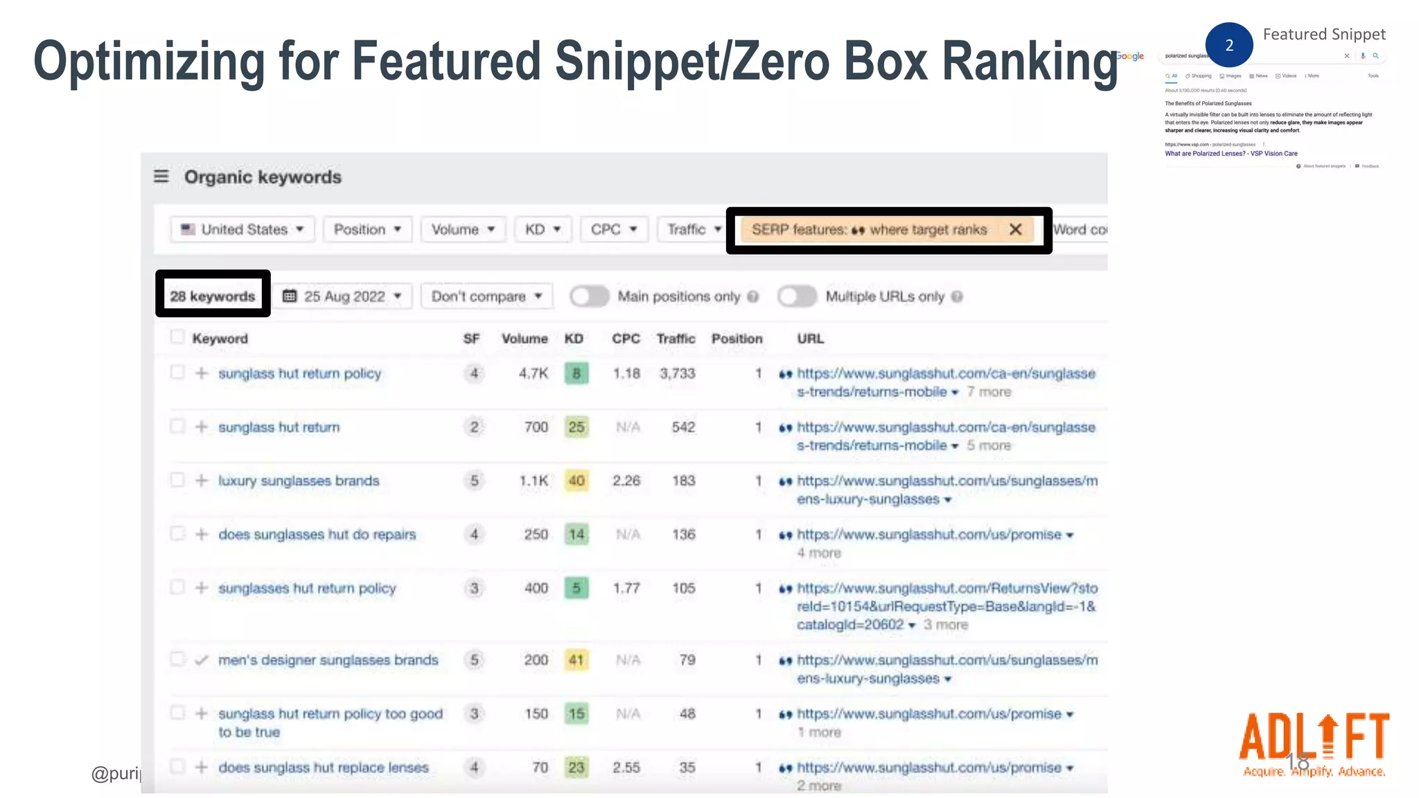Open keyword link men's designer sunglasses brands
The height and width of the screenshot is (798, 1419).
(x=328, y=659)
